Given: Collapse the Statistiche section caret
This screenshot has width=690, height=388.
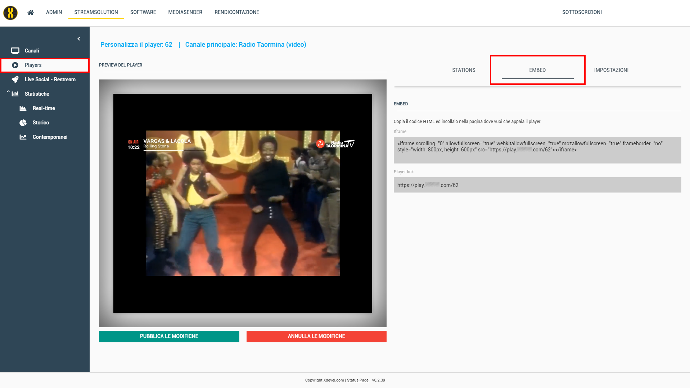Looking at the screenshot, I should click(8, 92).
